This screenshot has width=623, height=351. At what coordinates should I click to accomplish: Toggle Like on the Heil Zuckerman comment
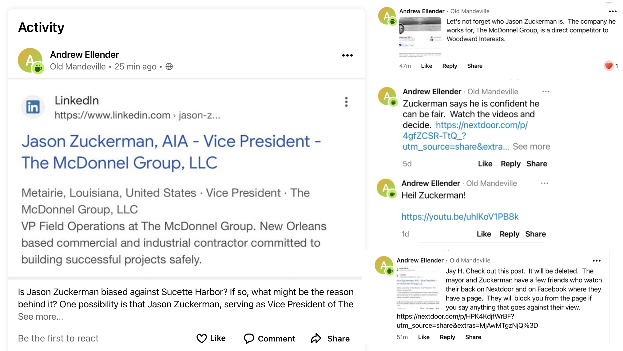484,234
